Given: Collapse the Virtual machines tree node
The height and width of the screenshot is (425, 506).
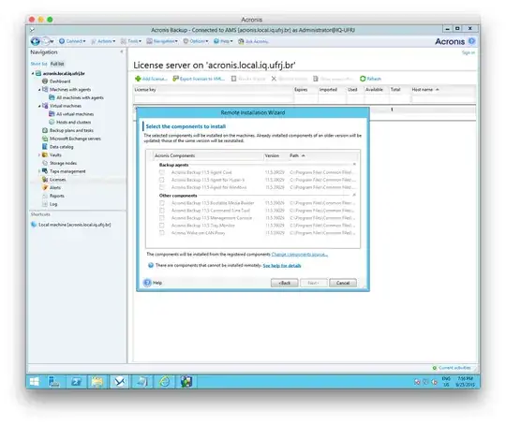Looking at the screenshot, I should point(39,106).
